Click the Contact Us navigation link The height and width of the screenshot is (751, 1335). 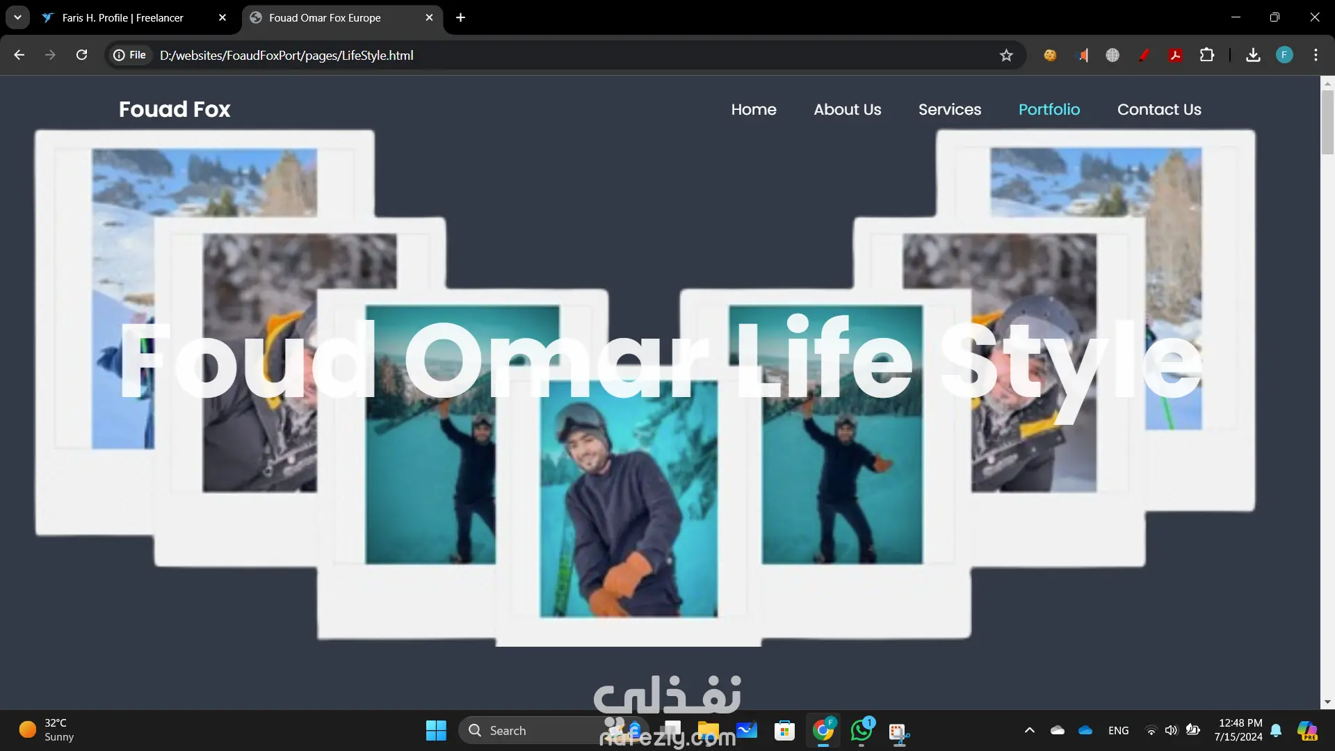1158,109
